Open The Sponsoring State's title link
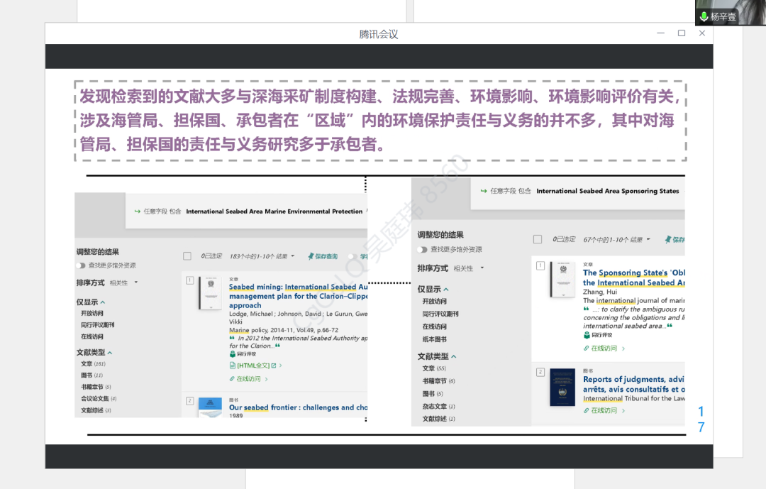 (x=633, y=278)
